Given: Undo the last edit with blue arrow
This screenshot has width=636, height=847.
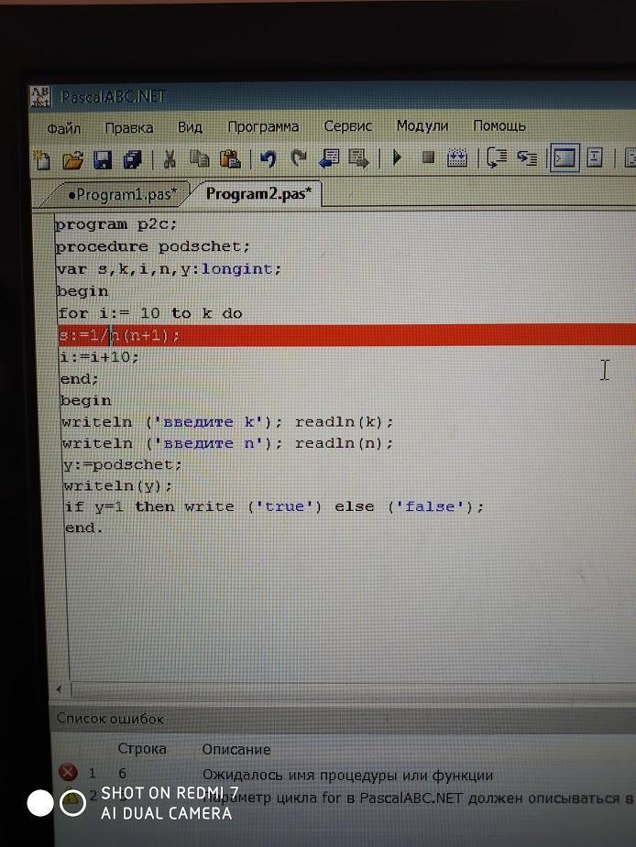Looking at the screenshot, I should pyautogui.click(x=268, y=158).
